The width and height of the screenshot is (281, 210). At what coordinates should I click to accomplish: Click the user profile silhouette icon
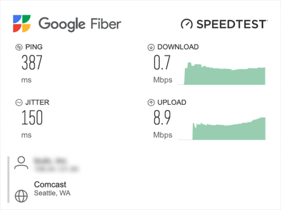(21, 162)
